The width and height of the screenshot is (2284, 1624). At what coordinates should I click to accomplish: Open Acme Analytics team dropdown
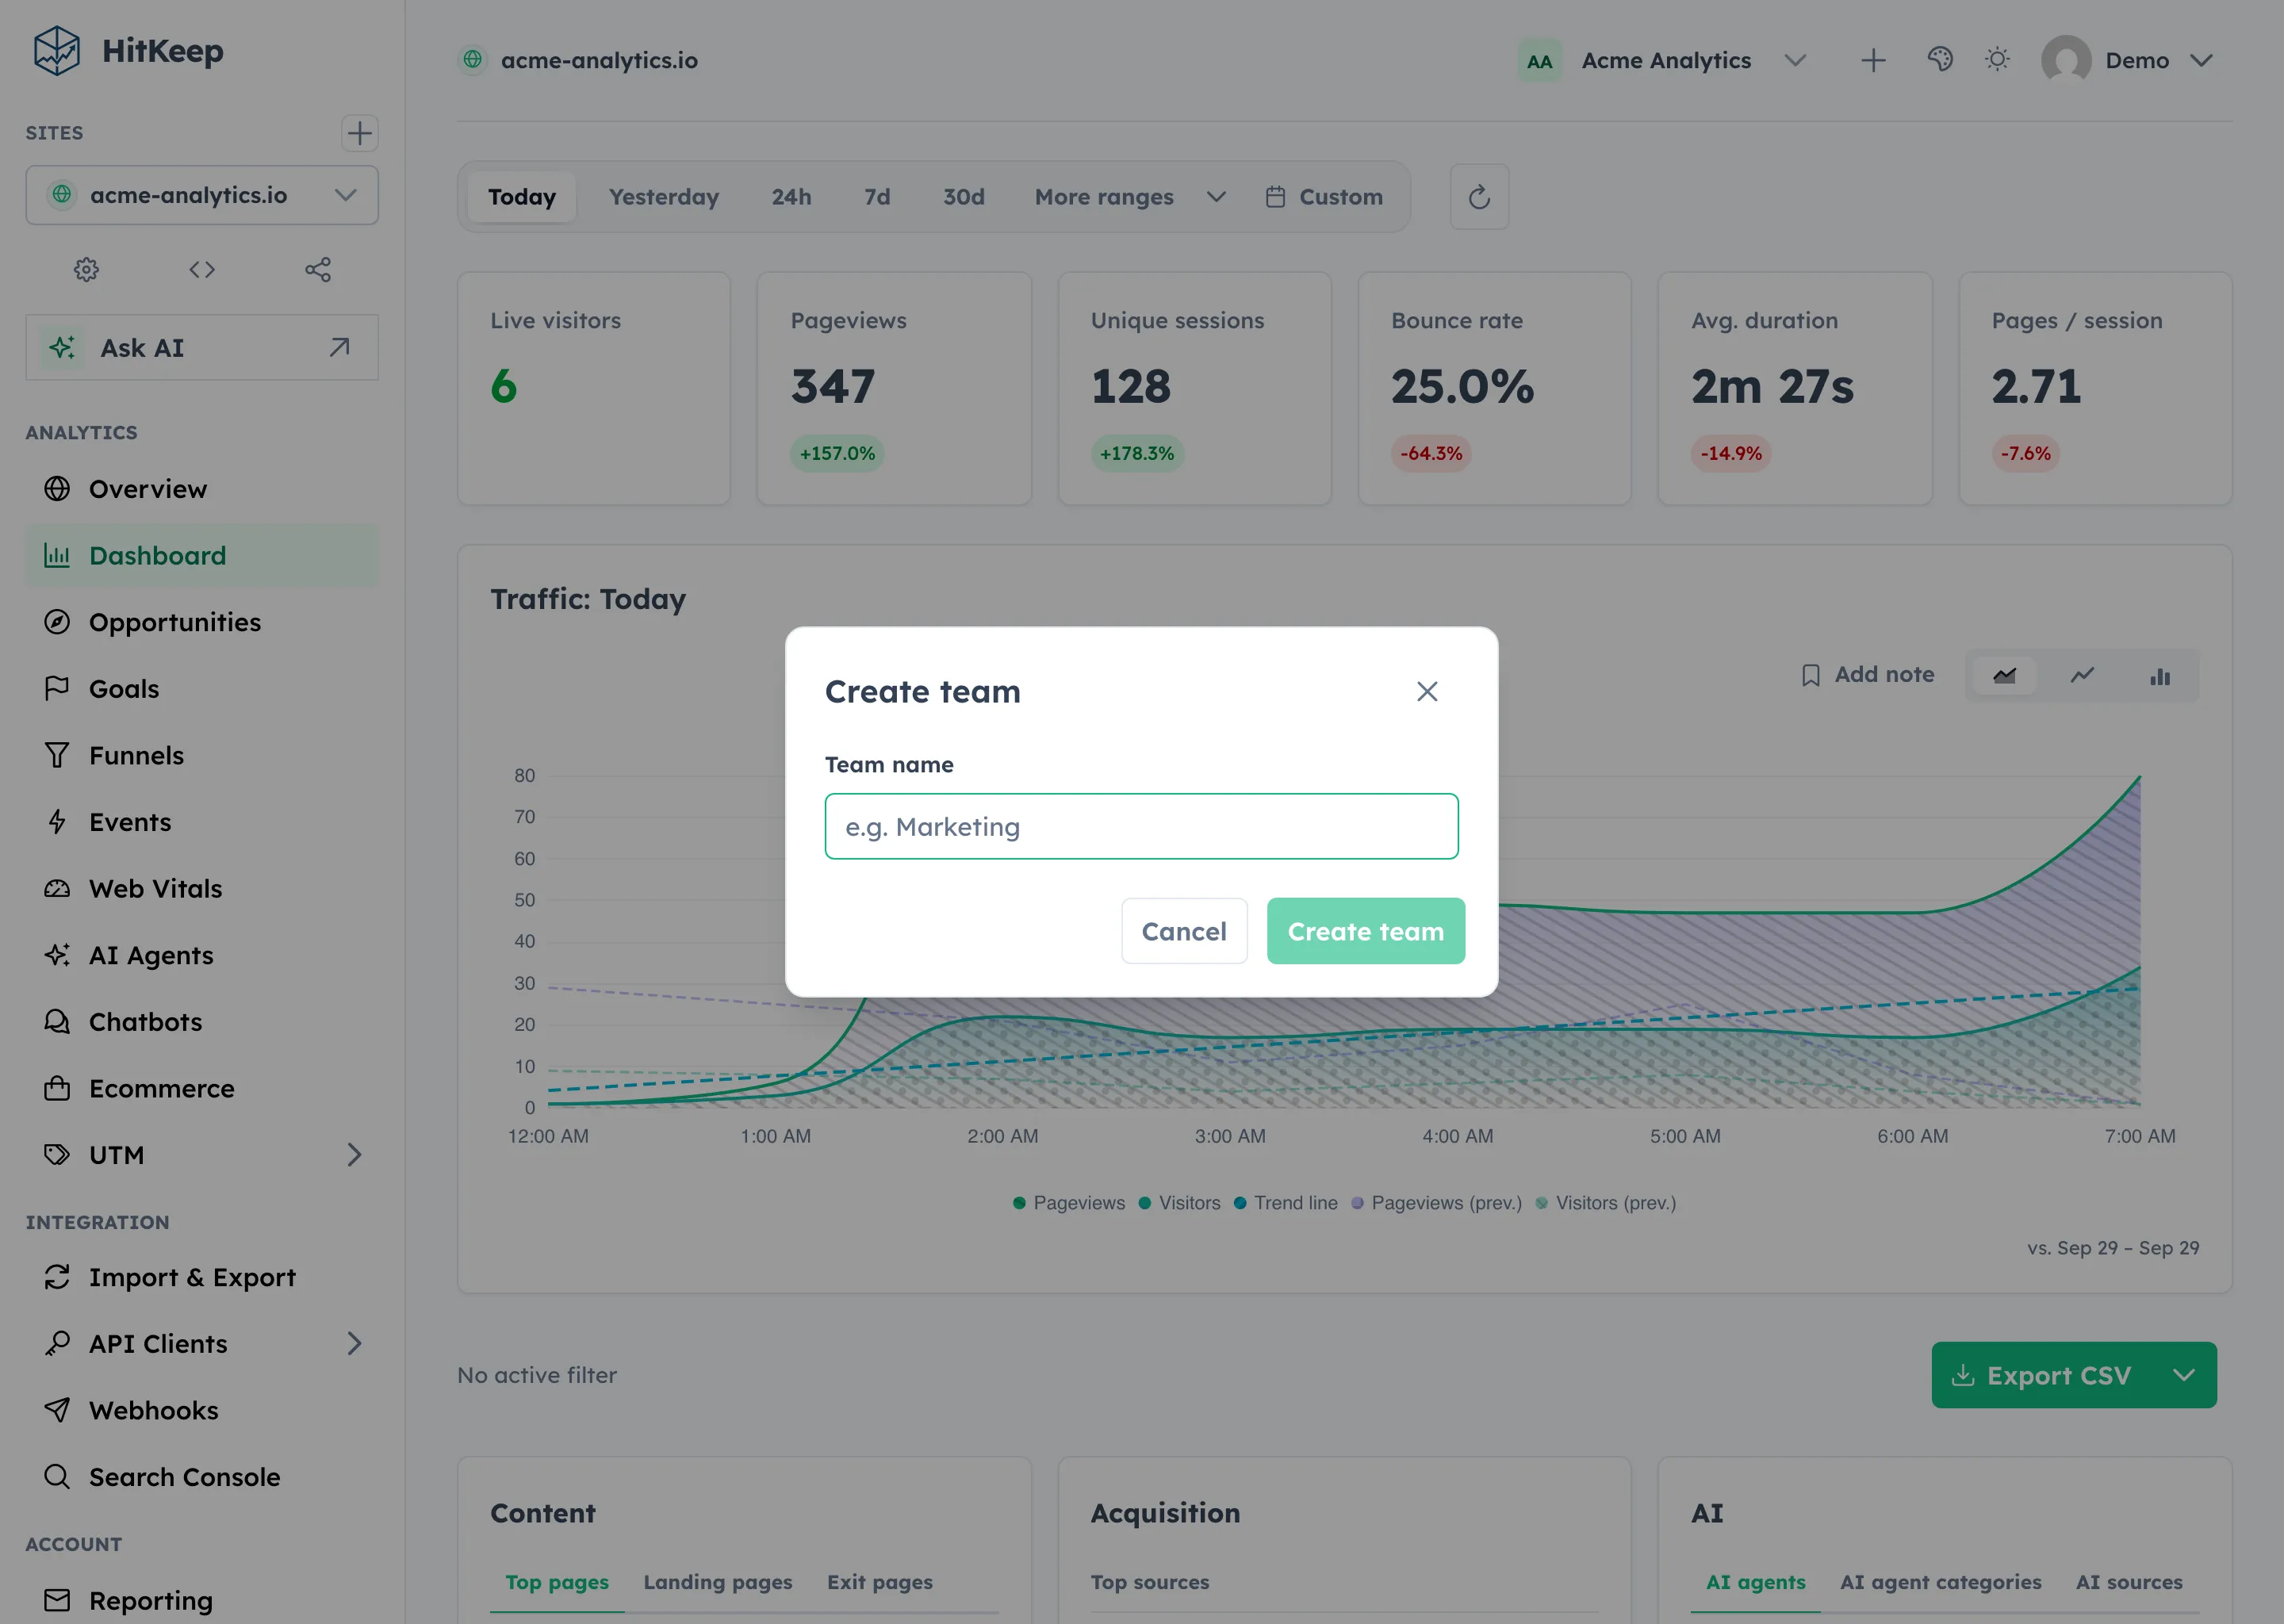(1663, 60)
